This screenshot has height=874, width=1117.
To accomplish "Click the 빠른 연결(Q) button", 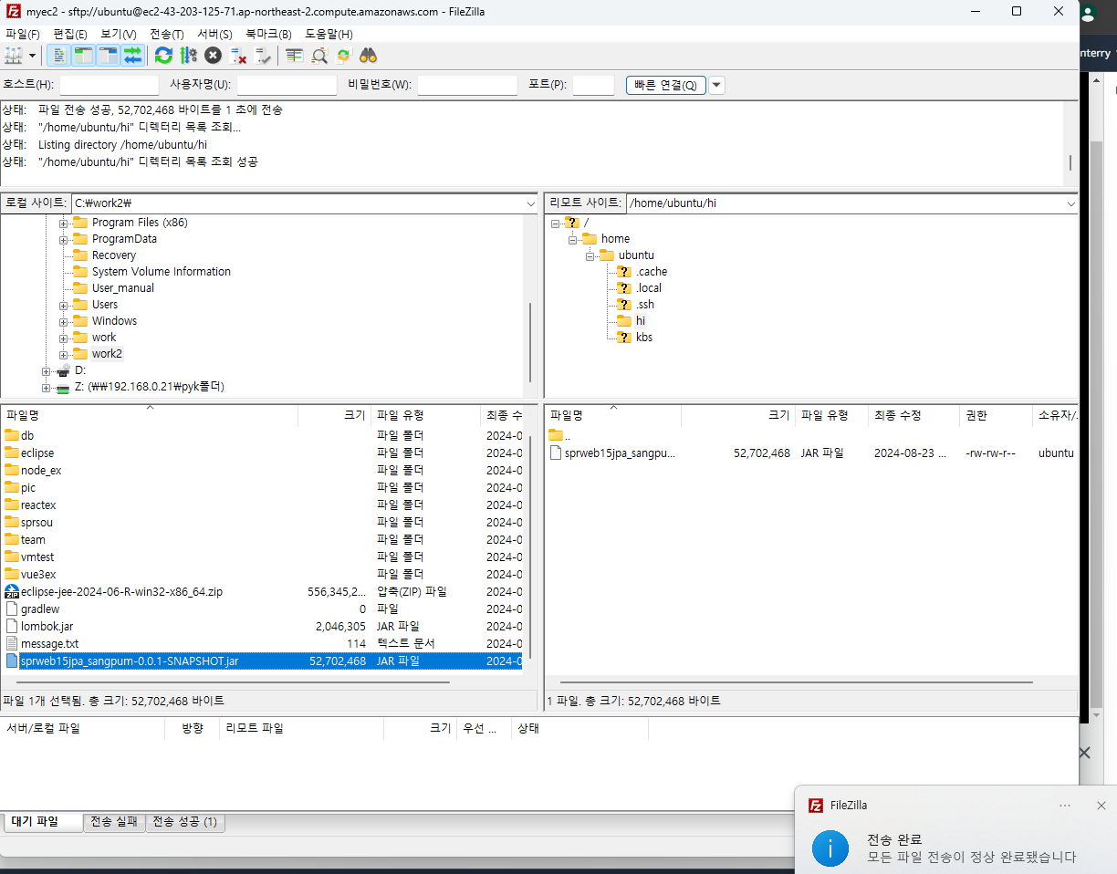I will pos(665,85).
